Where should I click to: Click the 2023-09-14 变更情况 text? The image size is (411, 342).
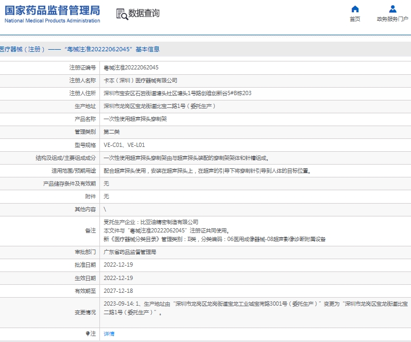[x=255, y=308]
